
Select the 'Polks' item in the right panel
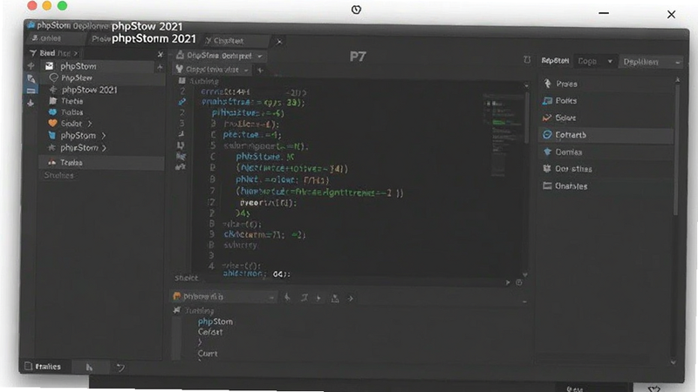(606, 101)
